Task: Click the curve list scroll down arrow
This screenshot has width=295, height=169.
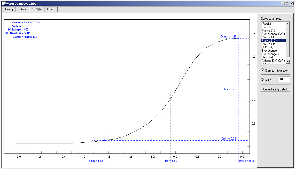Action: pos(288,62)
